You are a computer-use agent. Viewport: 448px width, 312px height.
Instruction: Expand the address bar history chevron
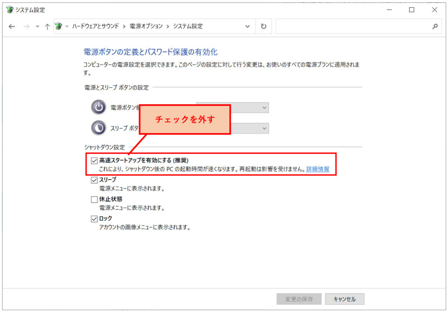[x=248, y=26]
